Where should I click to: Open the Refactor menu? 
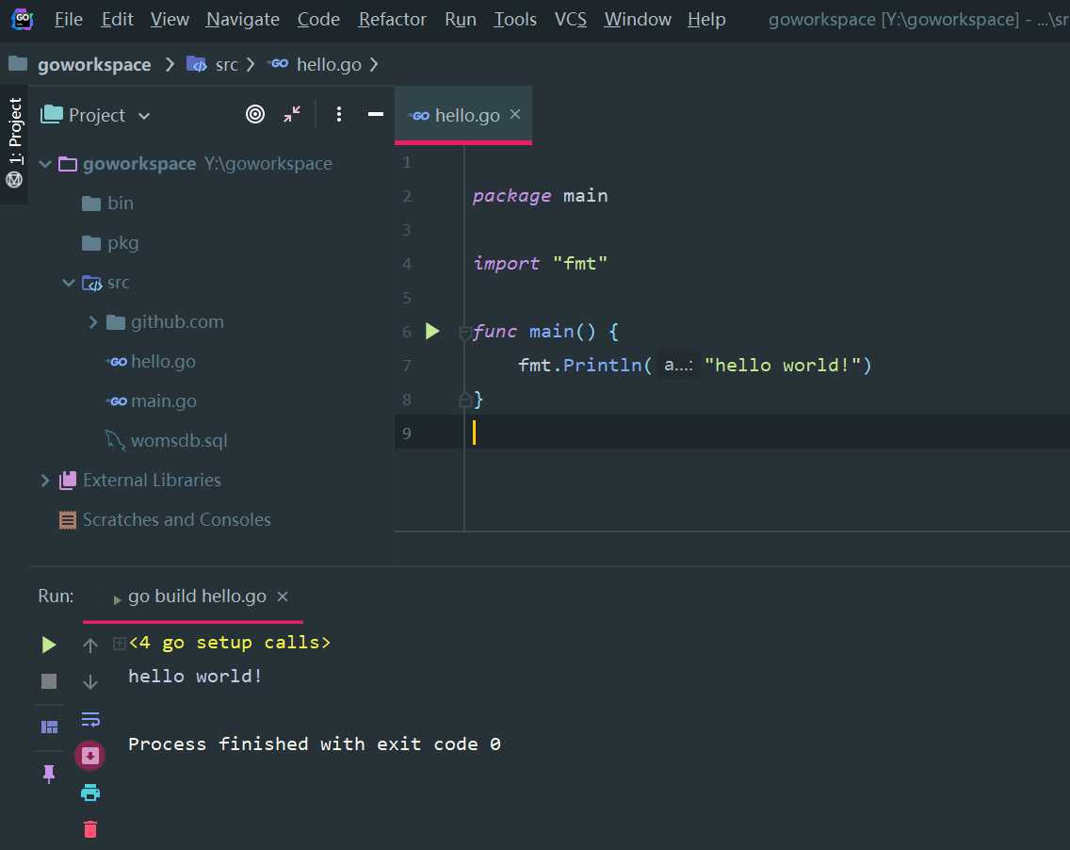[x=393, y=19]
